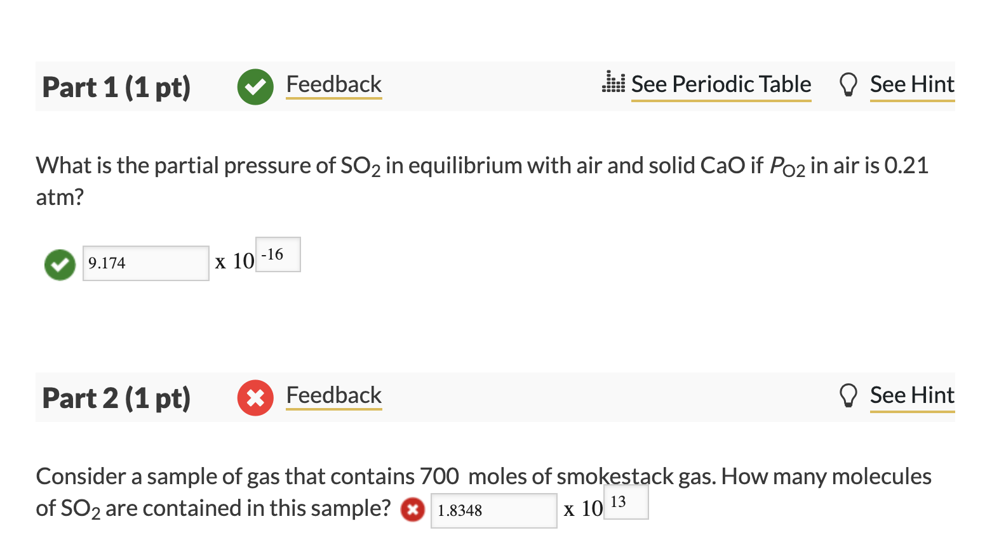Click the Part 2 (1 pt) heading

(x=116, y=398)
